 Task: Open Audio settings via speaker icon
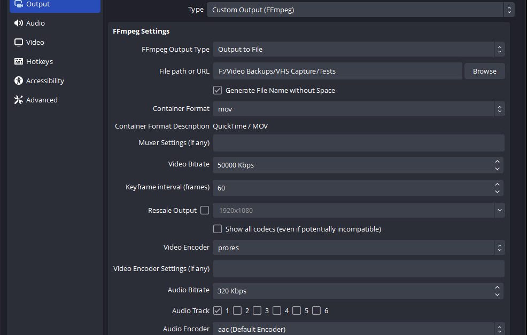pyautogui.click(x=19, y=23)
